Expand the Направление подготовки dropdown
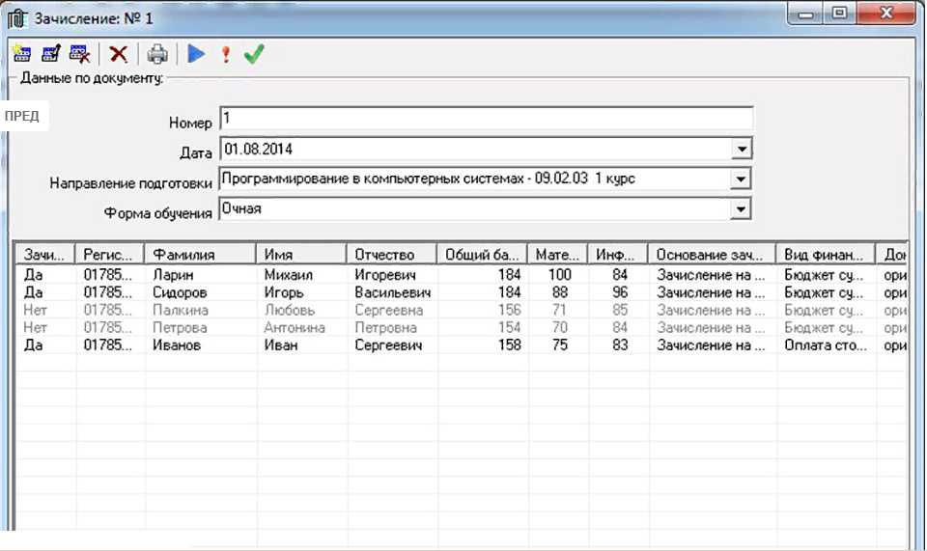This screenshot has width=927, height=551. coord(741,179)
